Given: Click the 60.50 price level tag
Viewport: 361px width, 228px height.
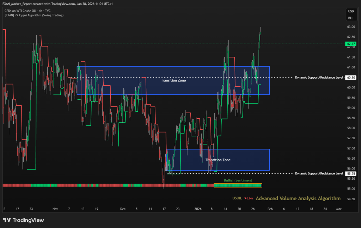Looking at the screenshot, I should coord(350,77).
